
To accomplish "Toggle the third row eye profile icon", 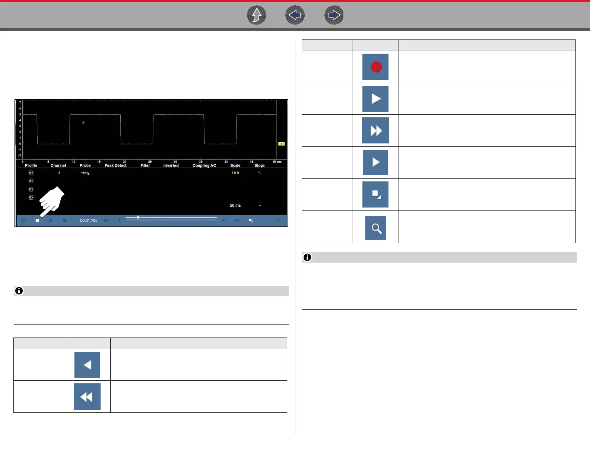I will [x=31, y=189].
